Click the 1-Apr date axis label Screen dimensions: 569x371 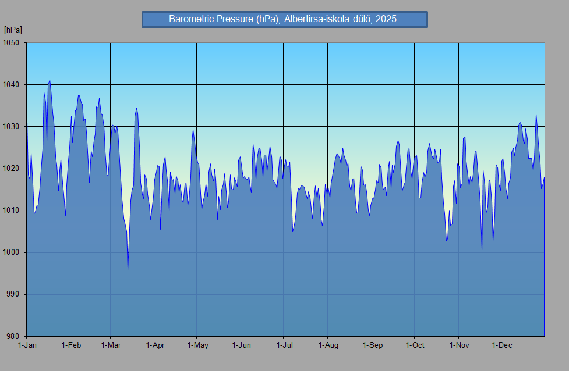pos(154,345)
